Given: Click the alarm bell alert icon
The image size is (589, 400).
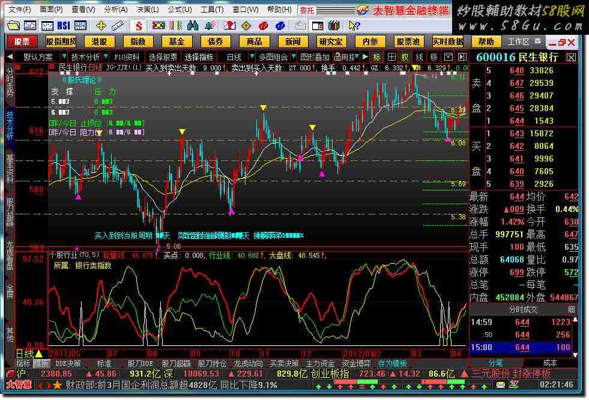Looking at the screenshot, I should (210, 26).
